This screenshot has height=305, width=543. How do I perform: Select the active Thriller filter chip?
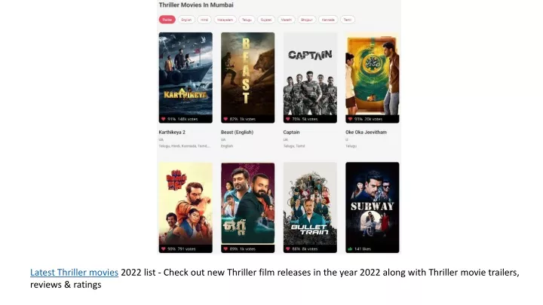coord(167,20)
